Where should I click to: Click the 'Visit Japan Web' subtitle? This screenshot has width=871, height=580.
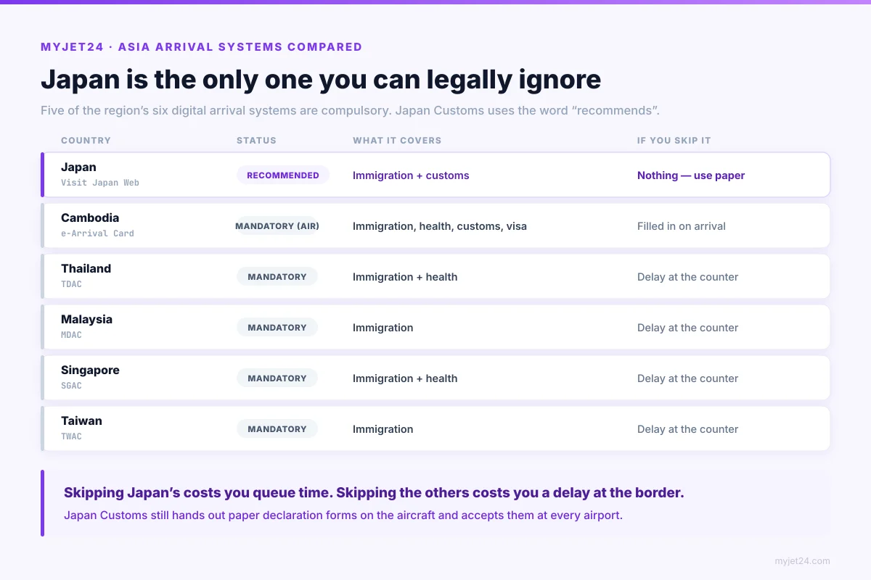tap(100, 183)
